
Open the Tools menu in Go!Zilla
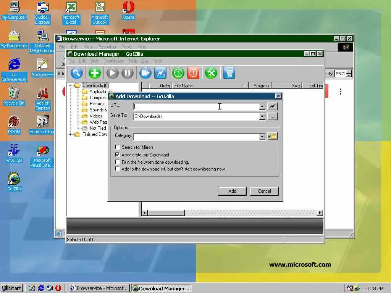[x=133, y=61]
